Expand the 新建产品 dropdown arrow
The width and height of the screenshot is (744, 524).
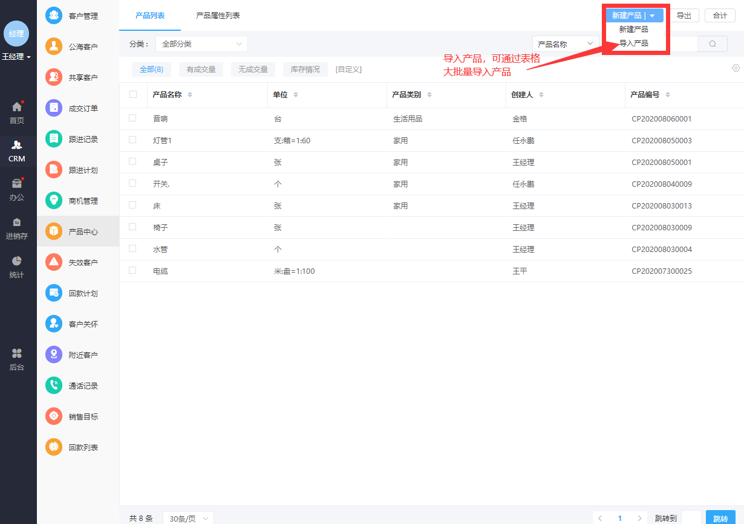652,16
